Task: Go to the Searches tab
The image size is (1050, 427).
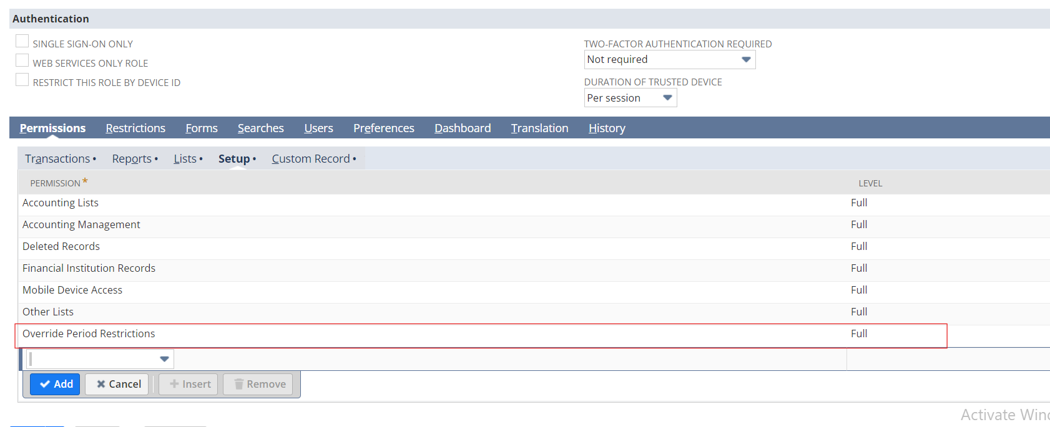Action: (260, 128)
